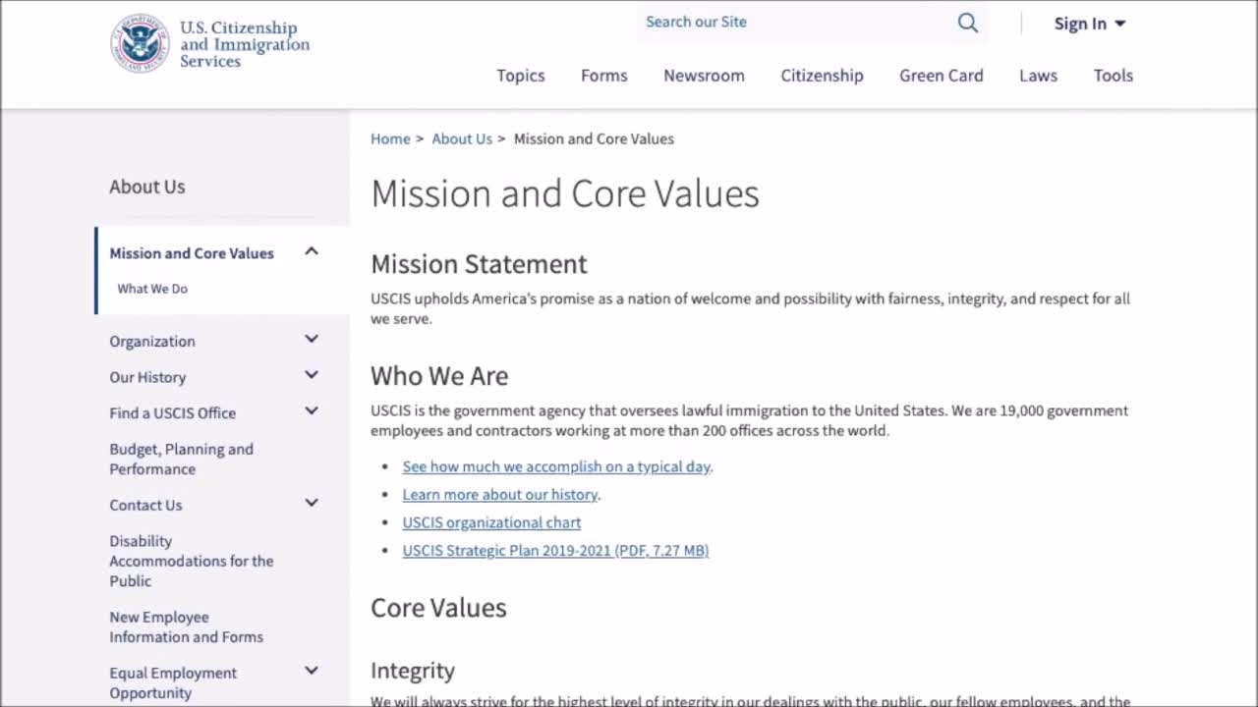This screenshot has width=1258, height=707.
Task: Click the Integrity subheading
Action: coord(413,672)
